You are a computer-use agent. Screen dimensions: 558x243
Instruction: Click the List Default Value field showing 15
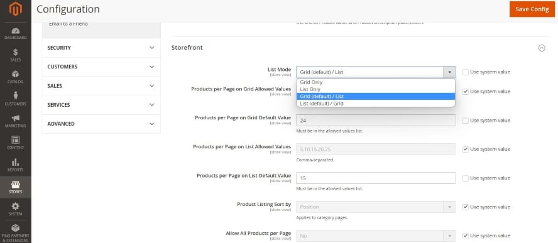375,178
